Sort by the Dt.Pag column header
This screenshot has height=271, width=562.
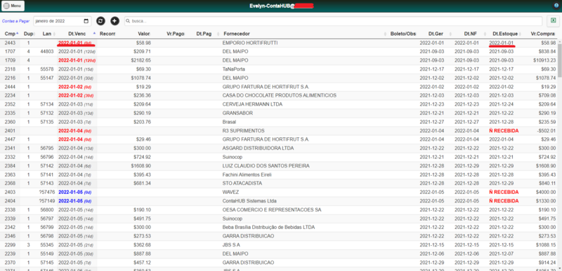(203, 34)
